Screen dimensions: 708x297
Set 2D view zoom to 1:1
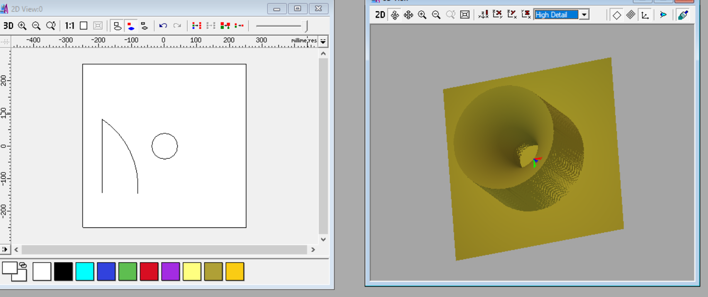[70, 26]
